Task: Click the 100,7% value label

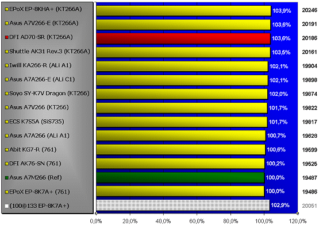Action: click(276, 135)
